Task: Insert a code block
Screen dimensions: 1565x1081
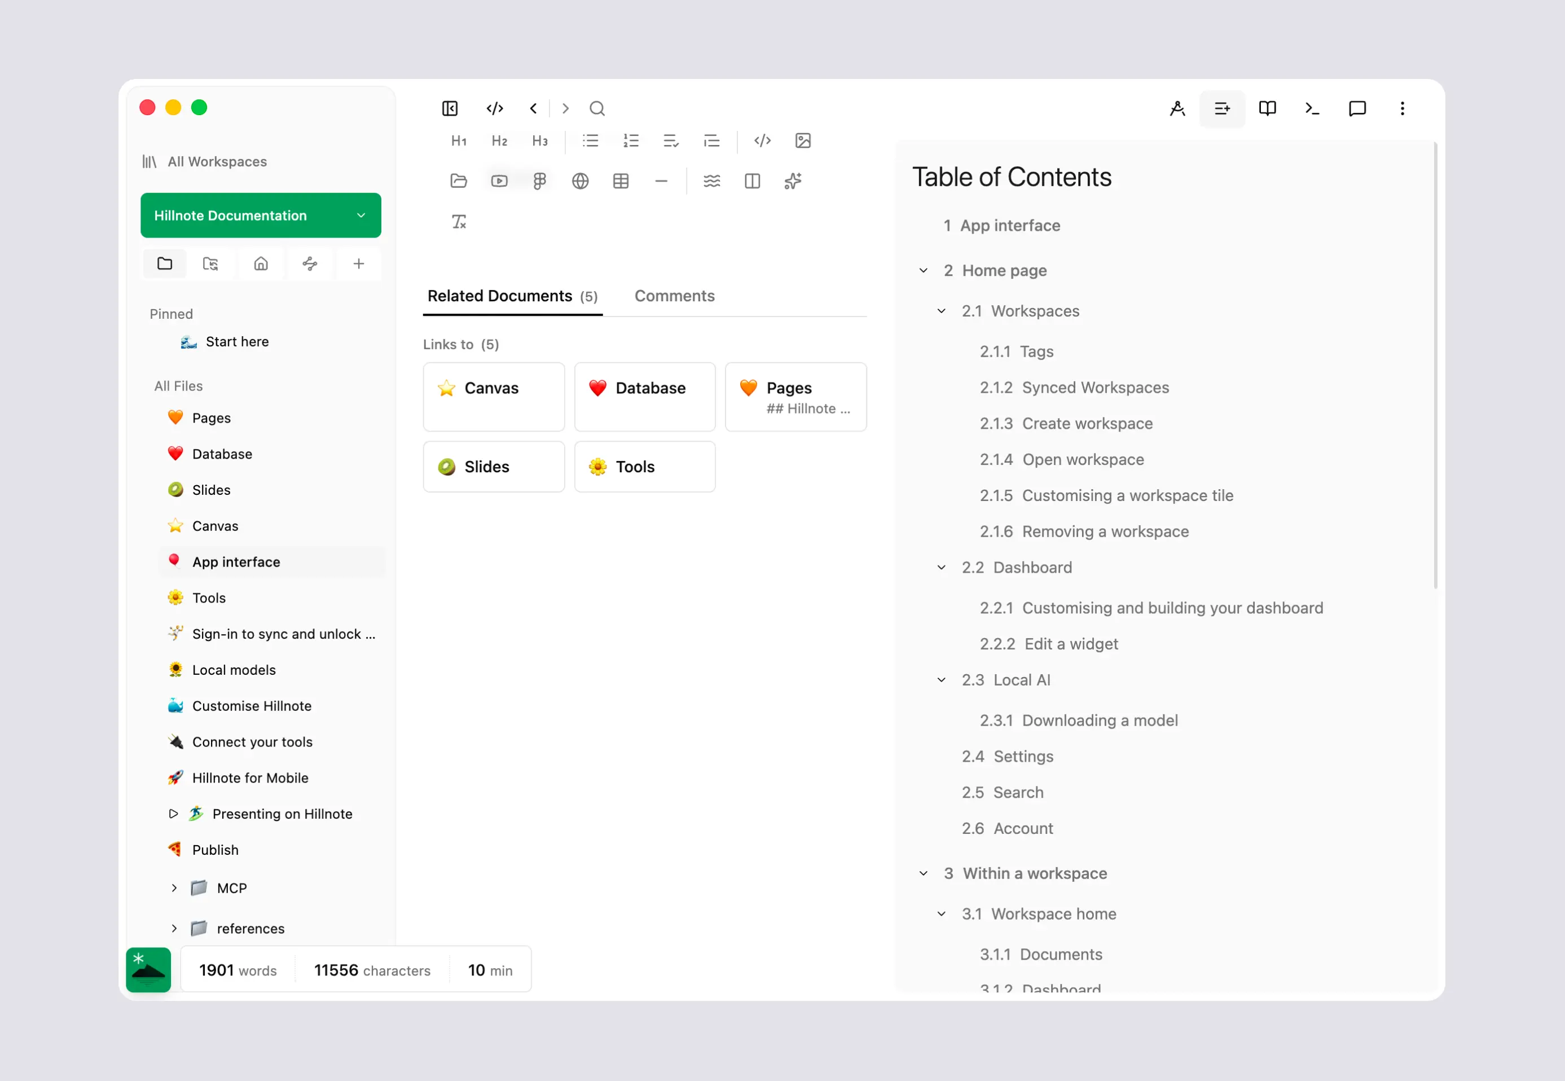Action: [x=763, y=141]
